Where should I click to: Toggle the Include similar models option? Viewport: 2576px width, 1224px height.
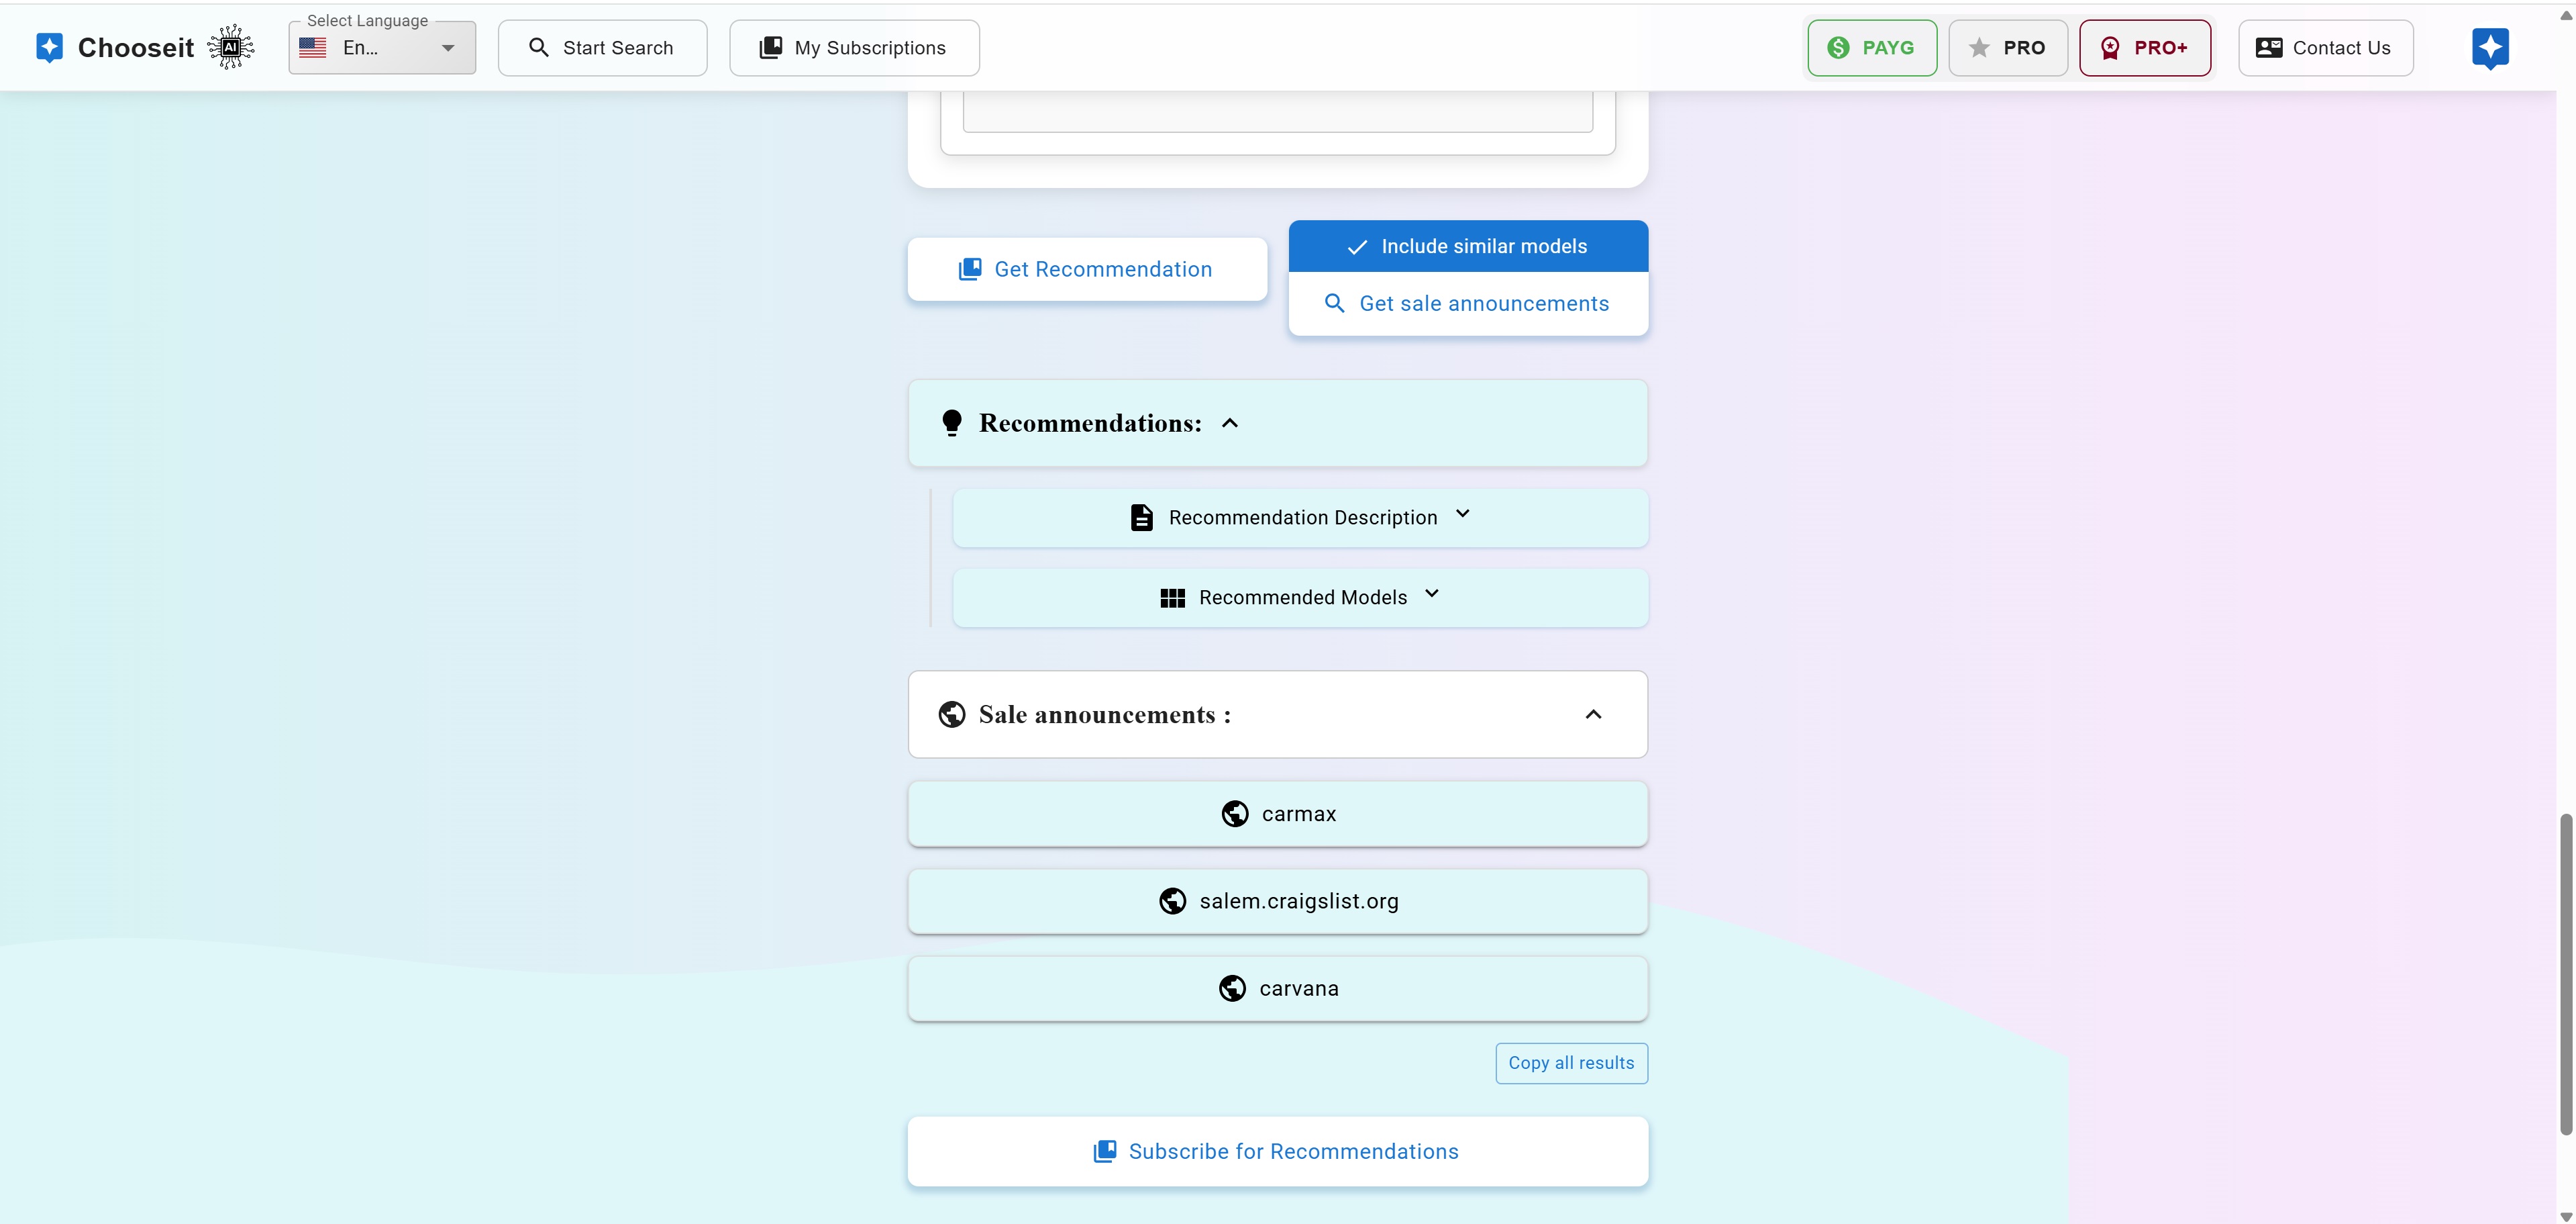[1468, 246]
